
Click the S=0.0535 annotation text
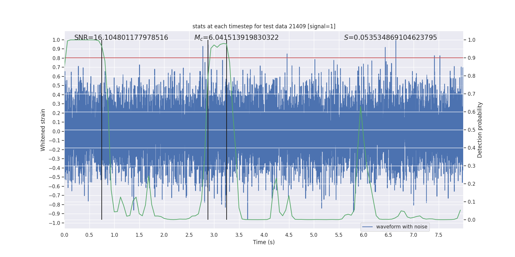pos(390,38)
